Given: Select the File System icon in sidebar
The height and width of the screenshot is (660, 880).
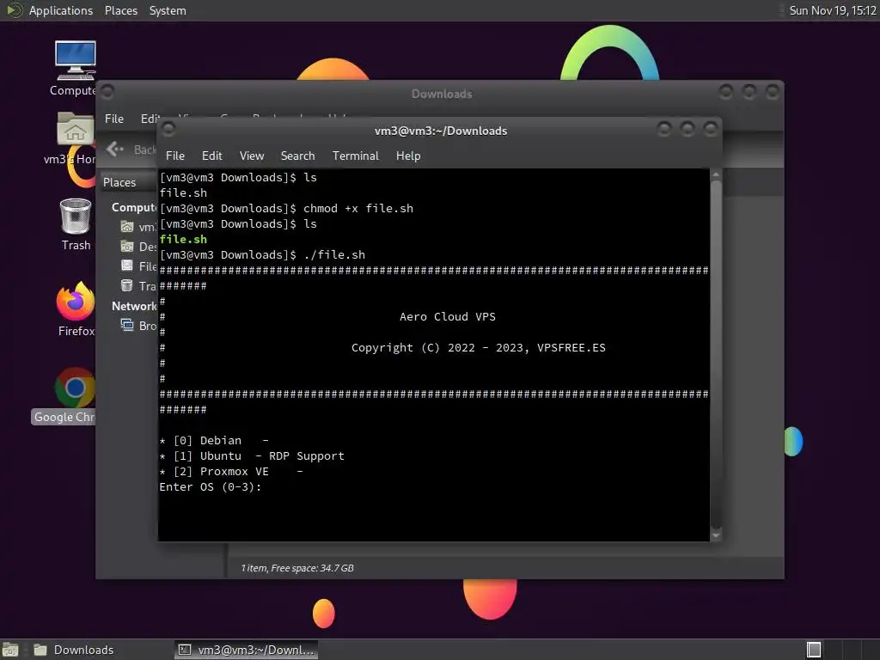Looking at the screenshot, I should pos(127,266).
